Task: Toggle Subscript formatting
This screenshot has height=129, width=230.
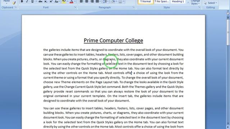Action: coord(46,1)
